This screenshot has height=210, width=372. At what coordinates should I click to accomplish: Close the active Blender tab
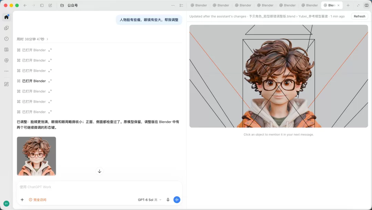(339, 5)
